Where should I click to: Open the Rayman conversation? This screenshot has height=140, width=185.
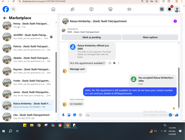(x=27, y=71)
